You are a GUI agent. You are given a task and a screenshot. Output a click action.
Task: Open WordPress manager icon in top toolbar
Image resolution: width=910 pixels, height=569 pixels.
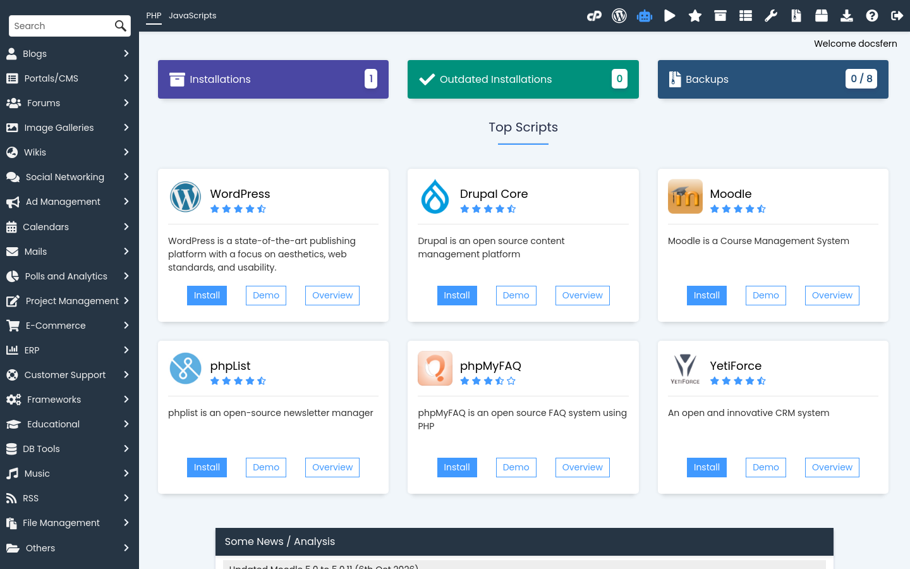tap(619, 16)
